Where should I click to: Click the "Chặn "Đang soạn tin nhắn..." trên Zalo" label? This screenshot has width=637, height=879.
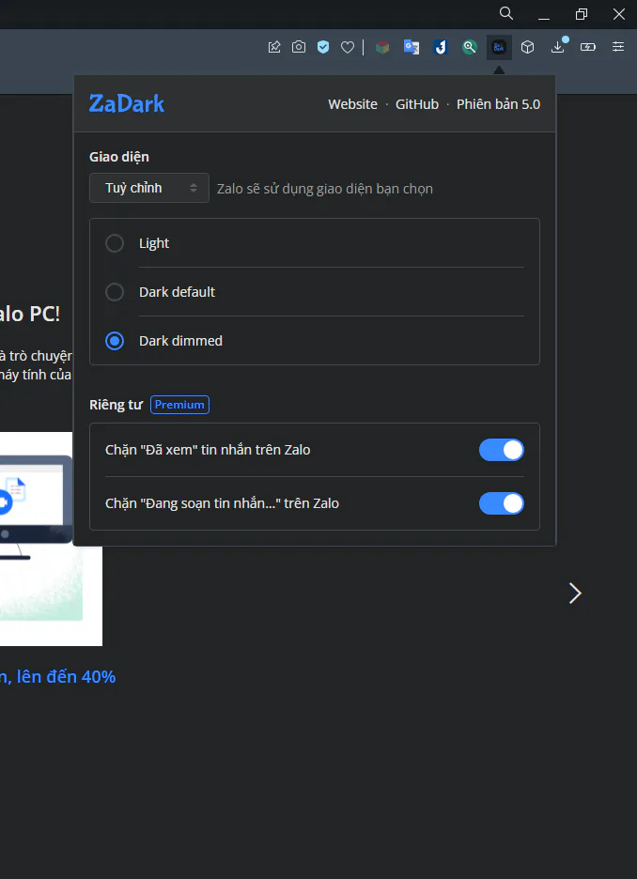tap(222, 503)
